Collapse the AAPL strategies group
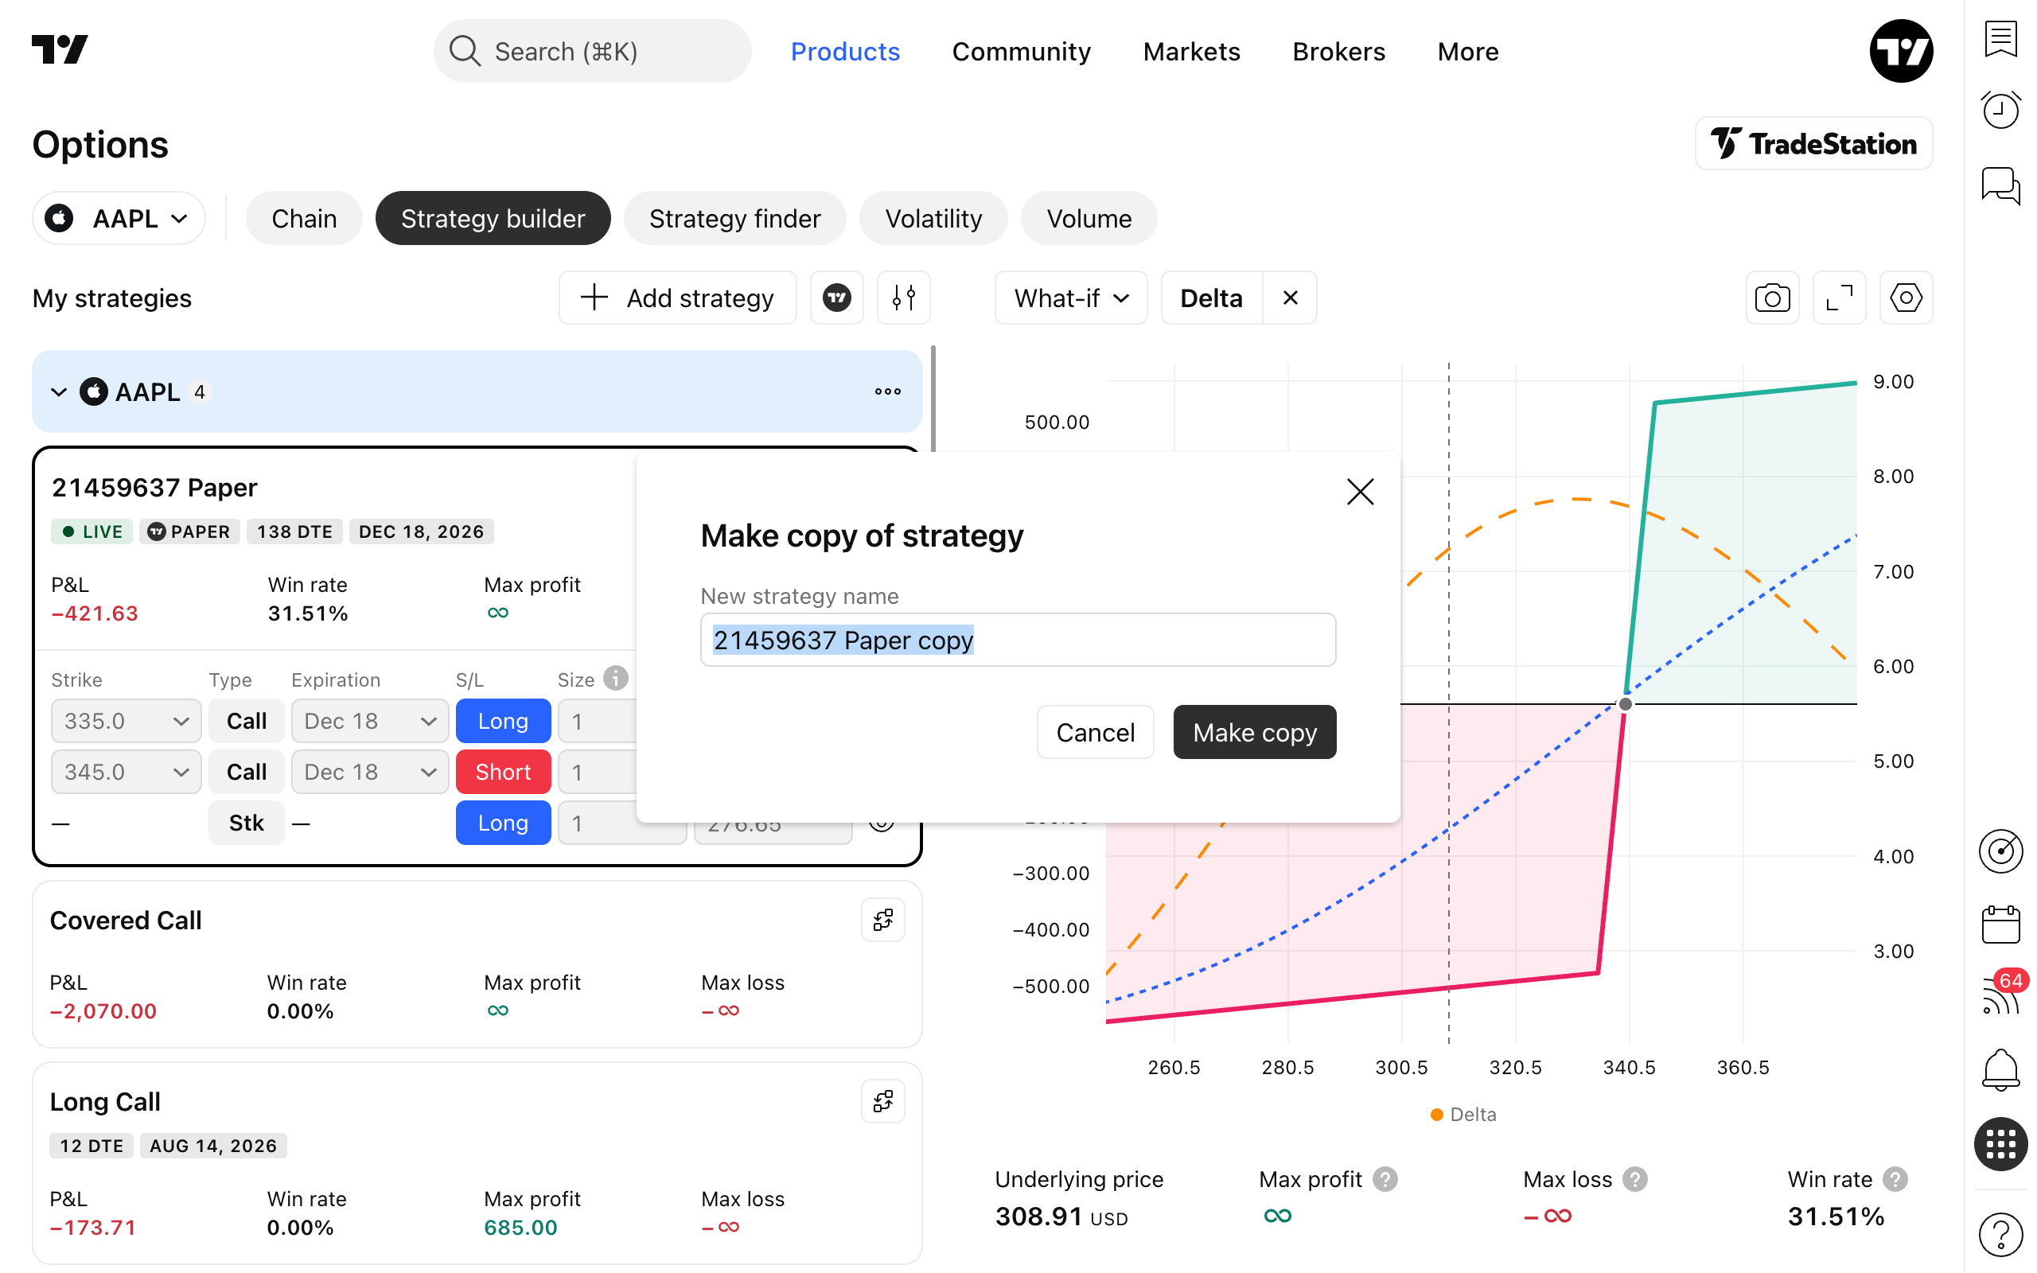 pyautogui.click(x=58, y=391)
